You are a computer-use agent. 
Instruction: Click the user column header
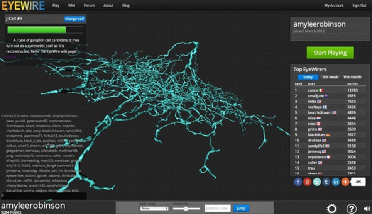pos(311,84)
